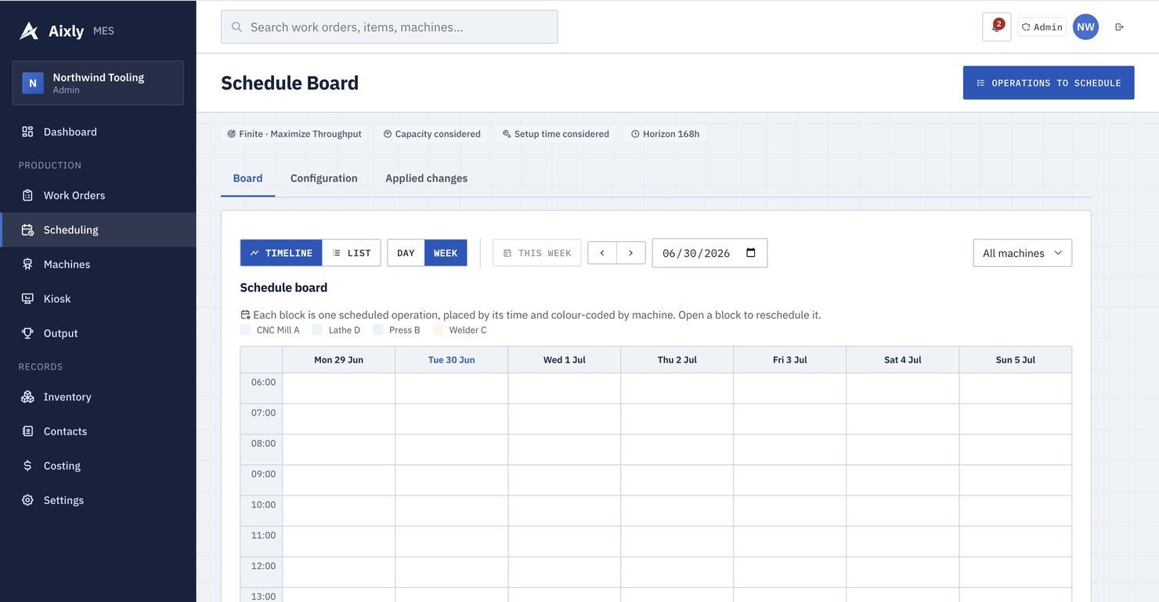
Task: Open the Kiosk sidebar item
Action: pyautogui.click(x=98, y=298)
